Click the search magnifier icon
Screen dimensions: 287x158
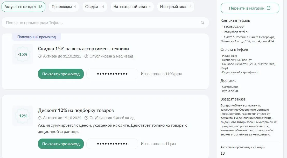pyautogui.click(x=202, y=23)
